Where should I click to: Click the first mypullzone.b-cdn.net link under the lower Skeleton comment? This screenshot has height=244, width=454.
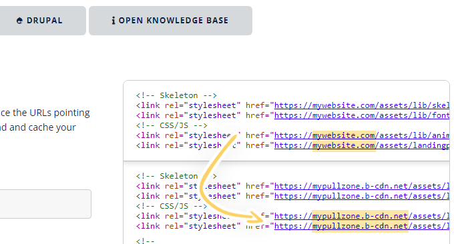(362, 186)
